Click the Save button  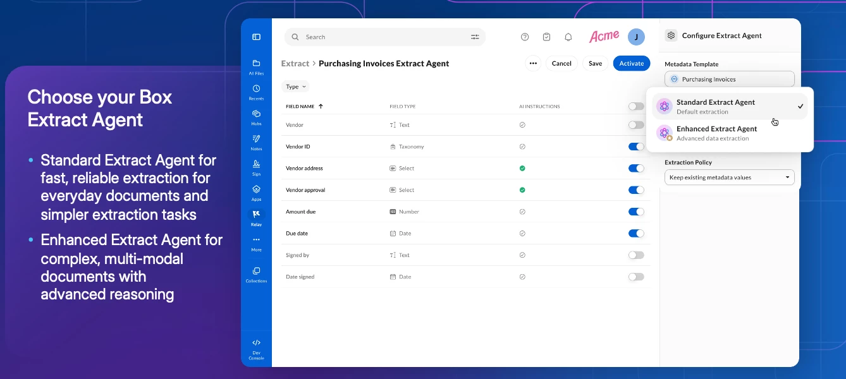[x=596, y=63]
